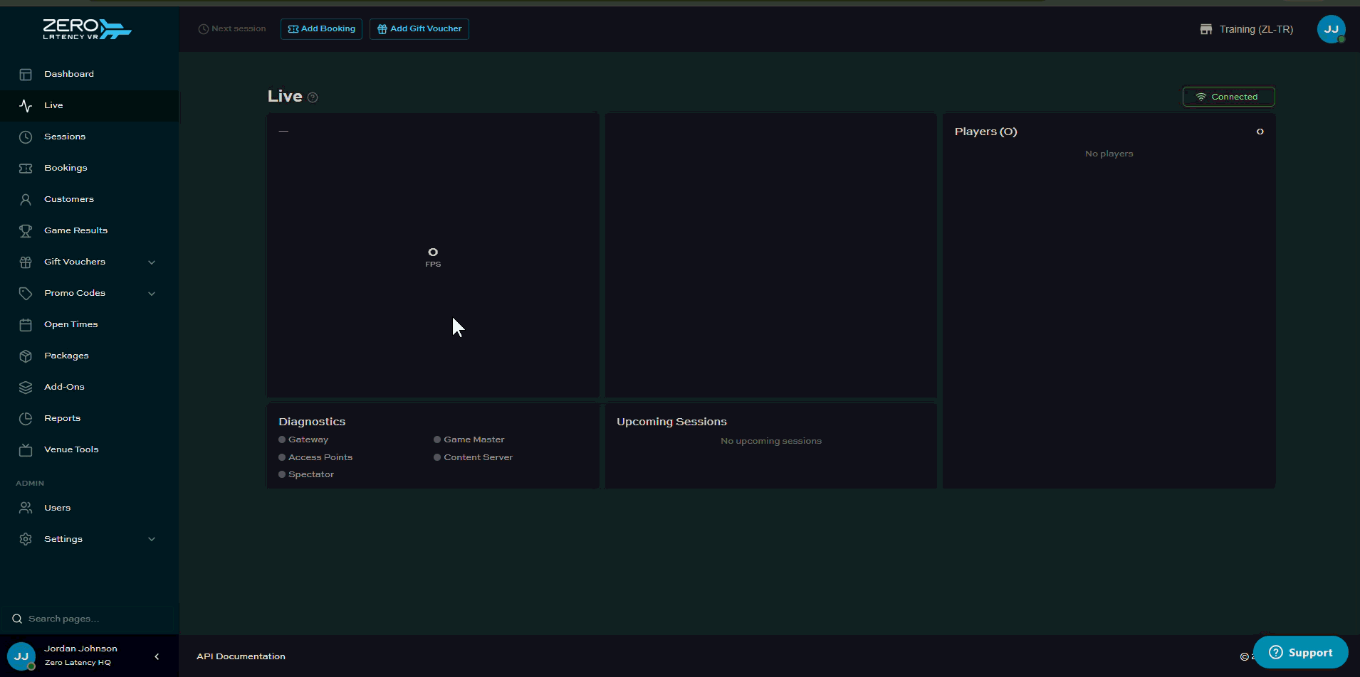
Task: Navigate to Bookings
Action: click(66, 168)
